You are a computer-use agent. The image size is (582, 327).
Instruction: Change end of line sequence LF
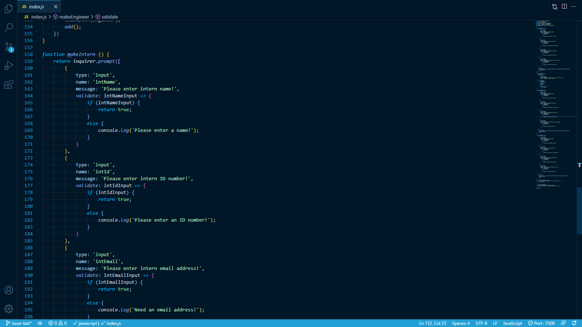(495, 323)
